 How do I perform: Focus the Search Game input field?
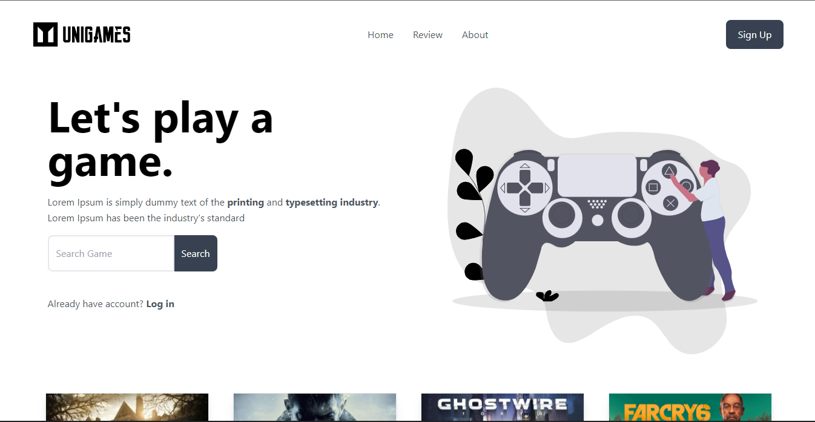point(111,253)
